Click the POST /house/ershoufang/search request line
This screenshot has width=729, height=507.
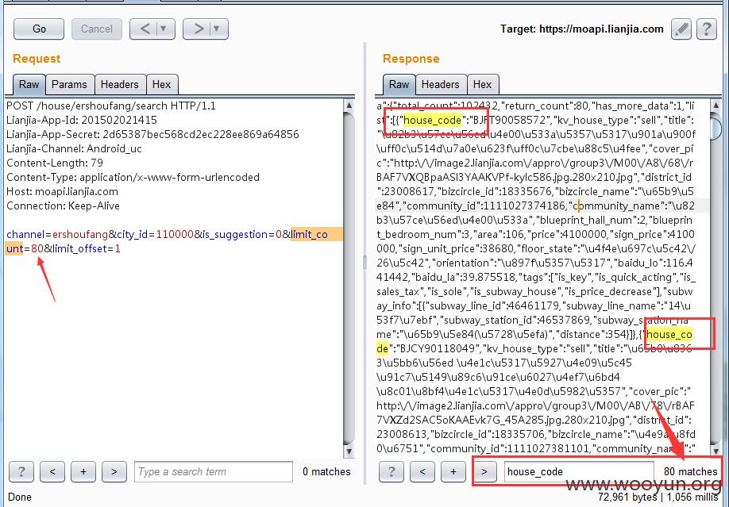pos(111,106)
